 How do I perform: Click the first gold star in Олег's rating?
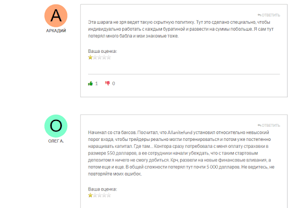(x=90, y=195)
